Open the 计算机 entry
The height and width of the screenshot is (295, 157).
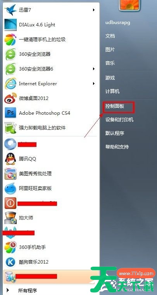coord(112,91)
